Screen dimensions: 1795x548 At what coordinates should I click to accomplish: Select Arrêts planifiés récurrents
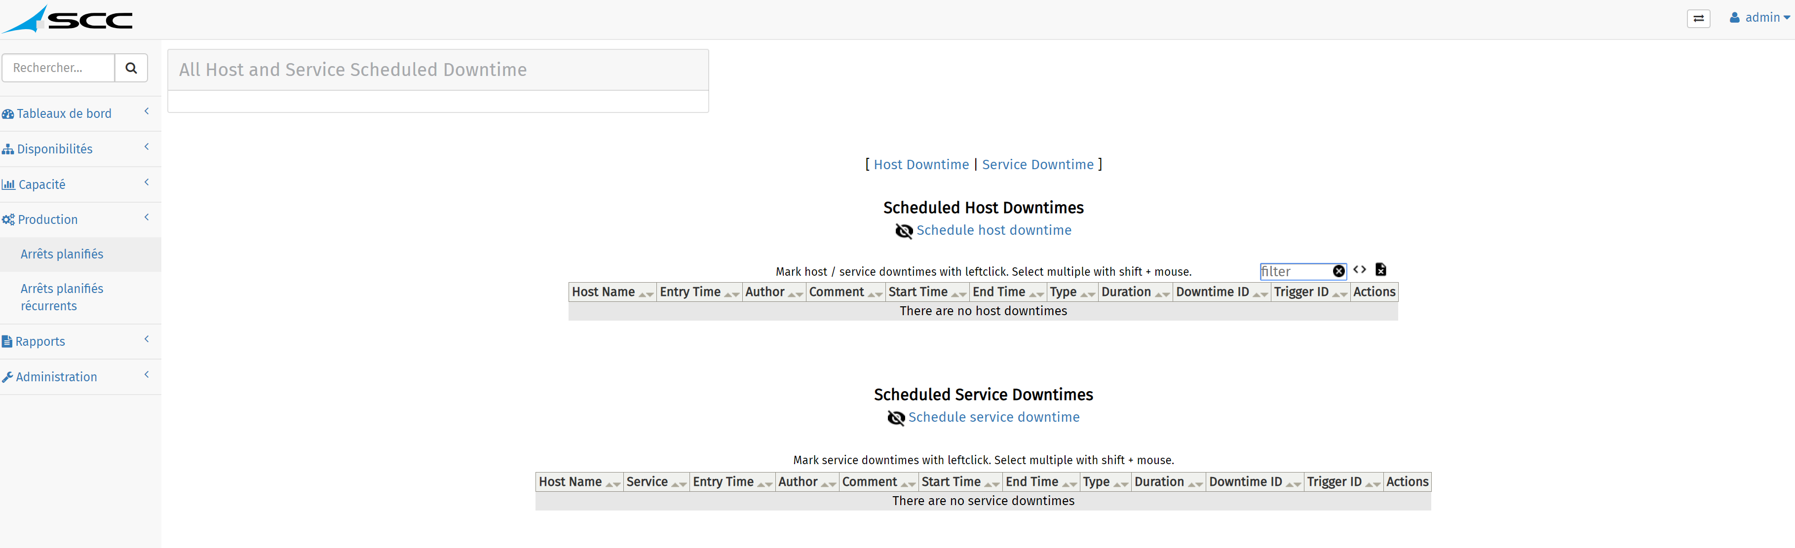tap(62, 297)
